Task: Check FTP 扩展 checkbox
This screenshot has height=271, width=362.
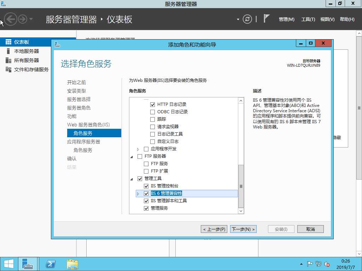Action: click(x=146, y=171)
